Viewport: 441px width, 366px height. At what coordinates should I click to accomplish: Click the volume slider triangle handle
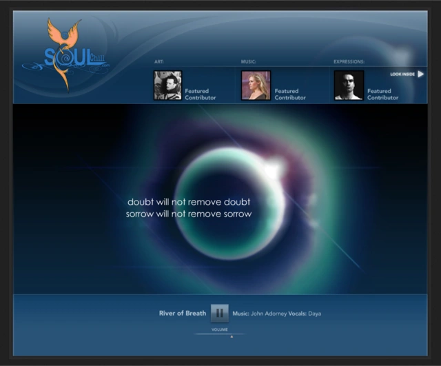click(232, 336)
